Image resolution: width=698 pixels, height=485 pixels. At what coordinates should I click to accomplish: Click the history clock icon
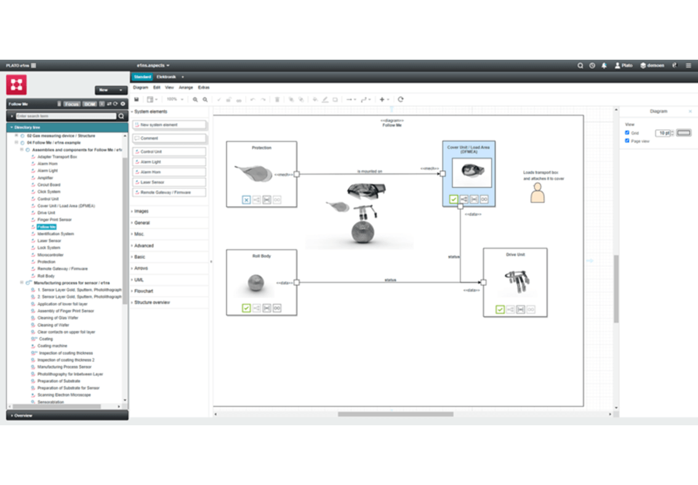(592, 65)
